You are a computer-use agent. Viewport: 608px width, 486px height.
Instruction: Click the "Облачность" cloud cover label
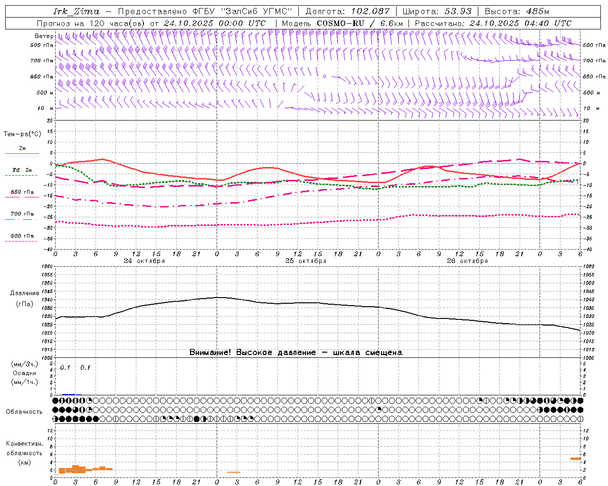coord(24,412)
